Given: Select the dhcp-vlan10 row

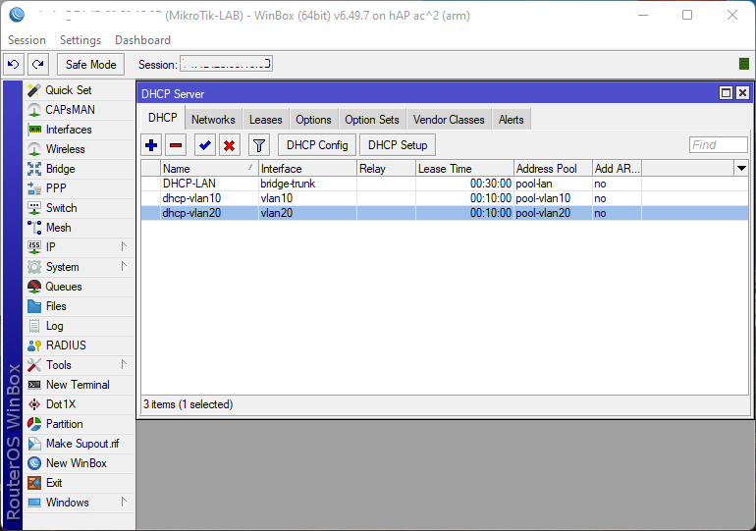Looking at the screenshot, I should pyautogui.click(x=444, y=198).
